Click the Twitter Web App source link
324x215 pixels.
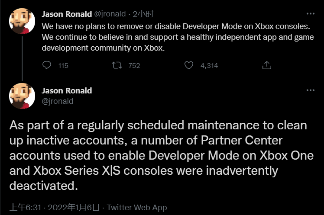click(136, 208)
